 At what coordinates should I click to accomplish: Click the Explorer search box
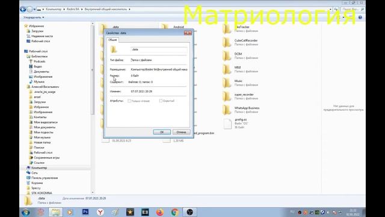[353, 10]
